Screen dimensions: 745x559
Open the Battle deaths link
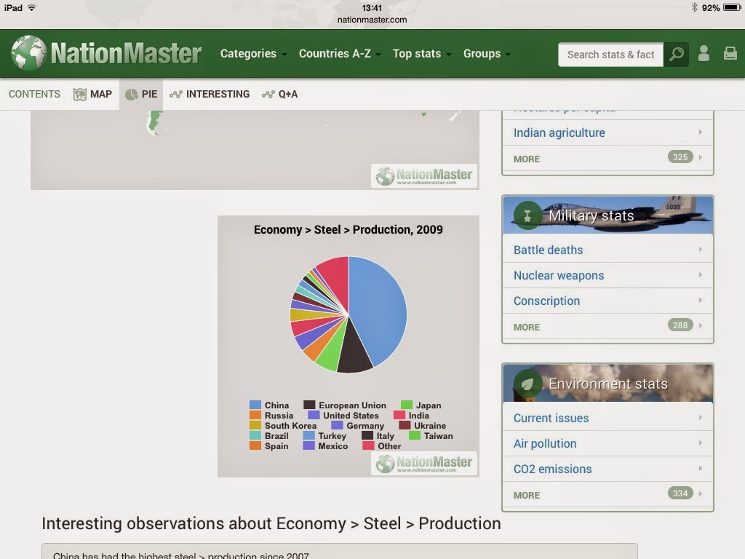[549, 250]
